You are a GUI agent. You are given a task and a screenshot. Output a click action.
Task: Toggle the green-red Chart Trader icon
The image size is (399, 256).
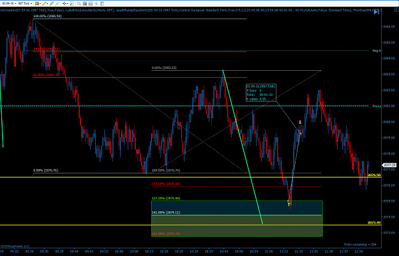(85, 4)
